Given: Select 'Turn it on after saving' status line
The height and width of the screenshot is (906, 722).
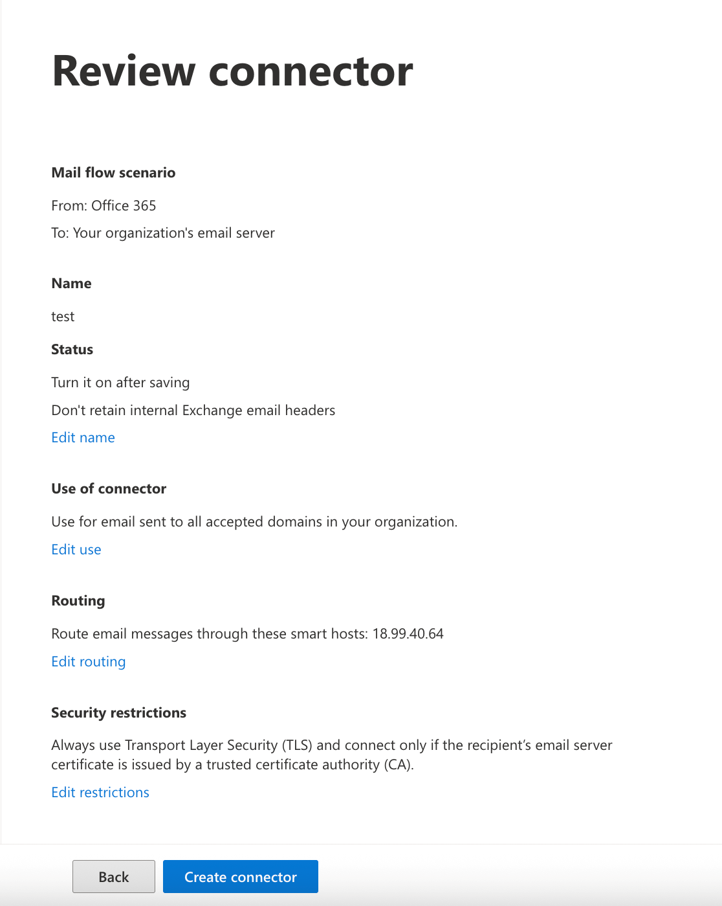Looking at the screenshot, I should tap(120, 383).
